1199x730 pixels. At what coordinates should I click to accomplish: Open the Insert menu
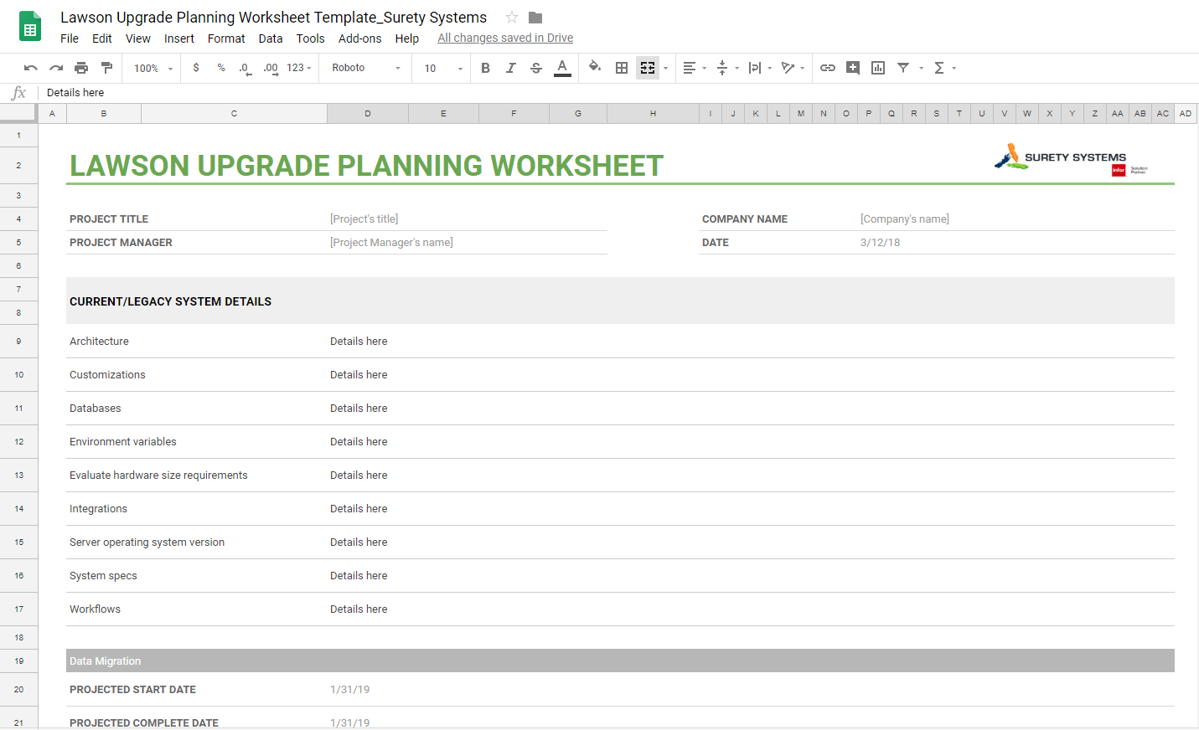[x=179, y=39]
